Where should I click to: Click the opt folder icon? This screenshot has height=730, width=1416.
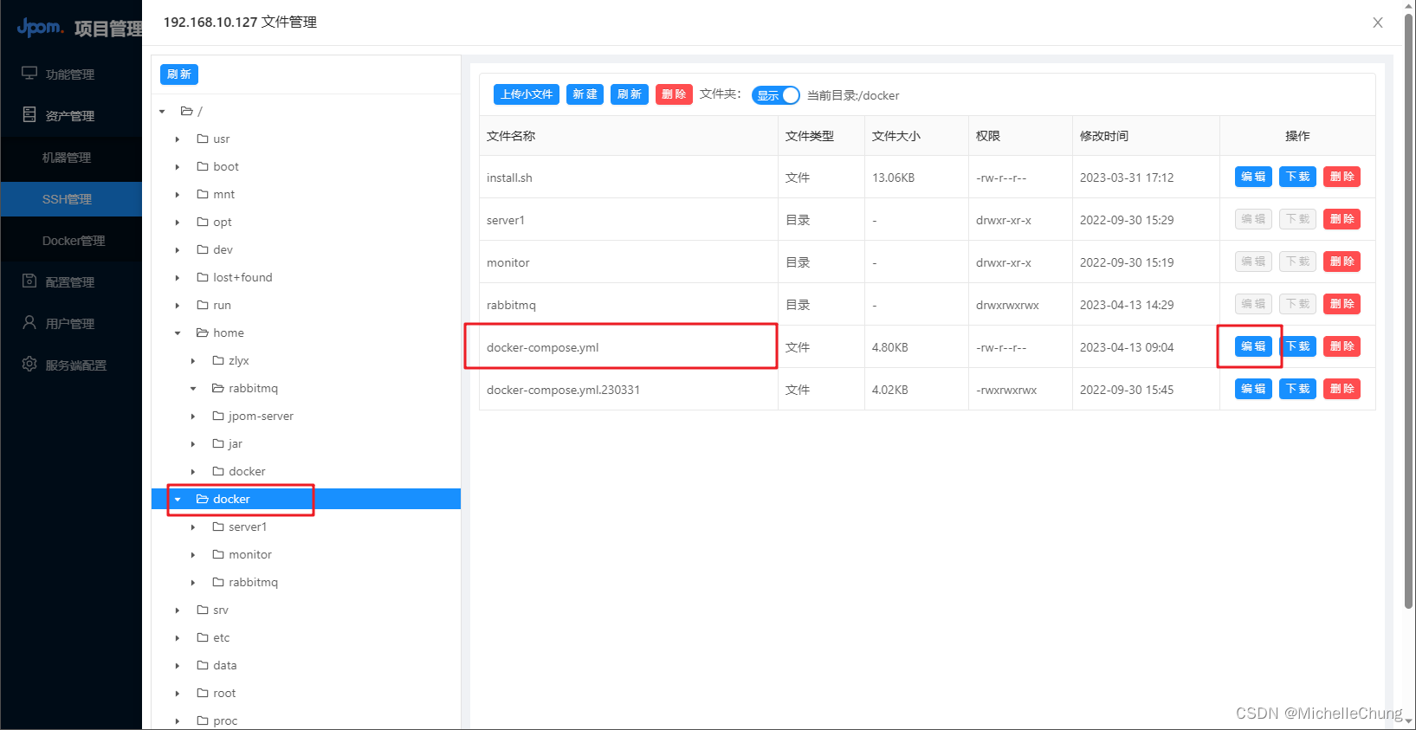point(203,222)
